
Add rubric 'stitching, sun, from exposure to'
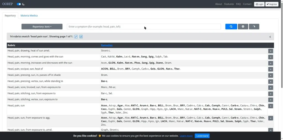pos(271,94)
